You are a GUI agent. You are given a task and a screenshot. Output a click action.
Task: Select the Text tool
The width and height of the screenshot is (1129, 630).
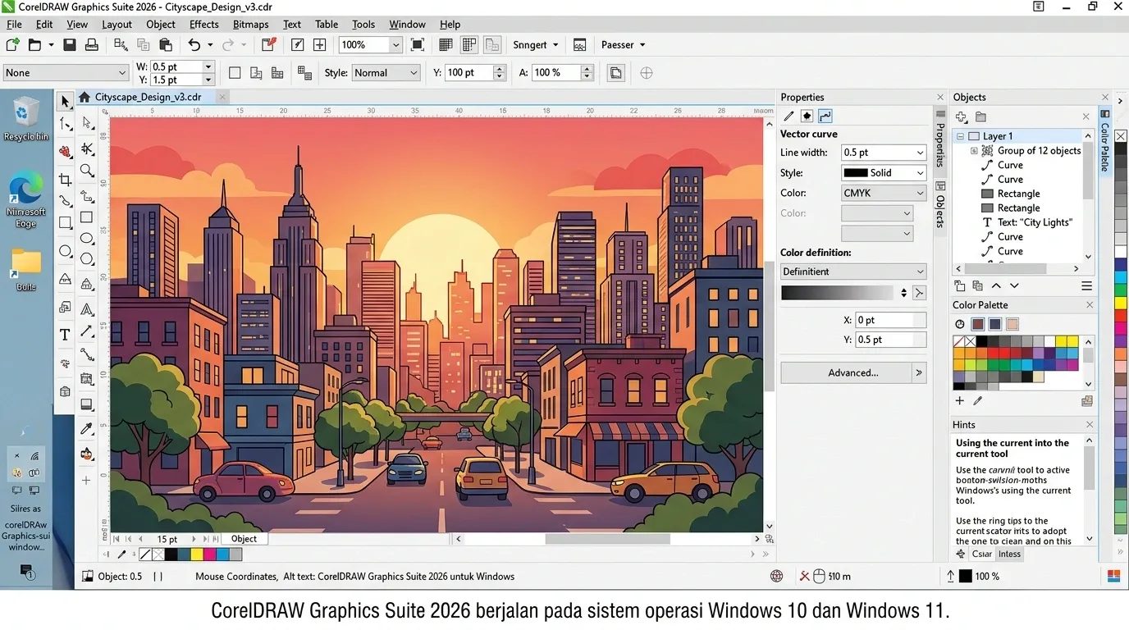(65, 335)
